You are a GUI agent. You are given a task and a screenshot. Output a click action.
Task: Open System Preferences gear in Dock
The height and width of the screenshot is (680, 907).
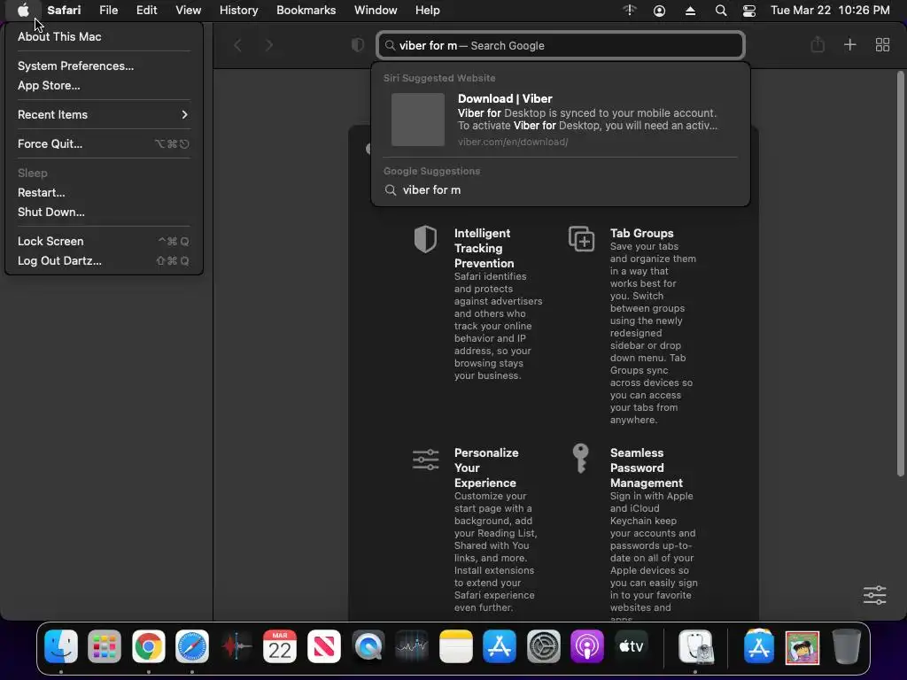pos(544,645)
